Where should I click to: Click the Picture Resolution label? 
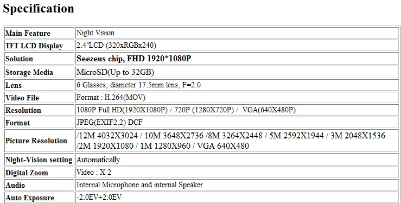pos(36,141)
